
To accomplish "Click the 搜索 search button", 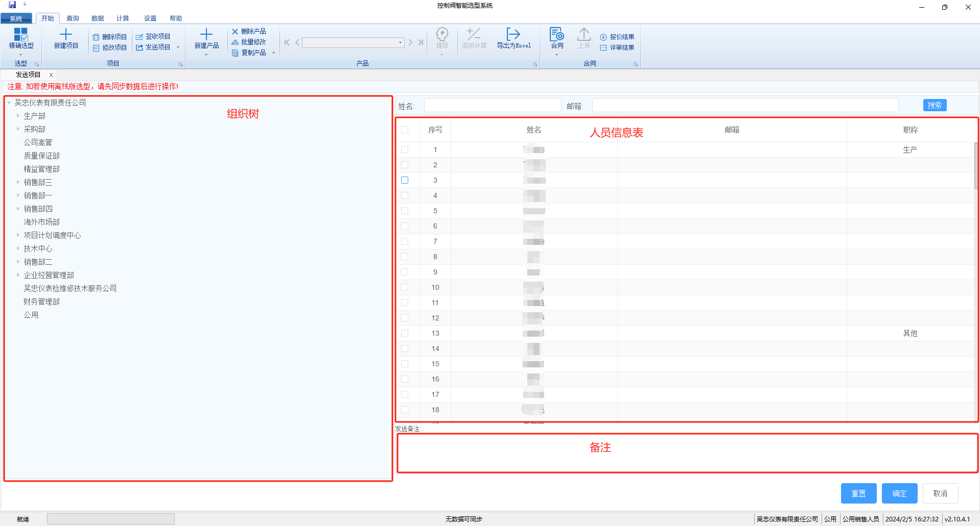I will coord(935,105).
